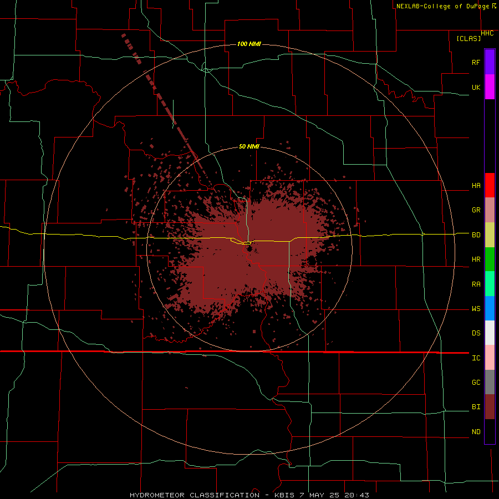Viewport: 499px width, 499px height.
Task: Click the UK legend label
Action: tap(476, 87)
